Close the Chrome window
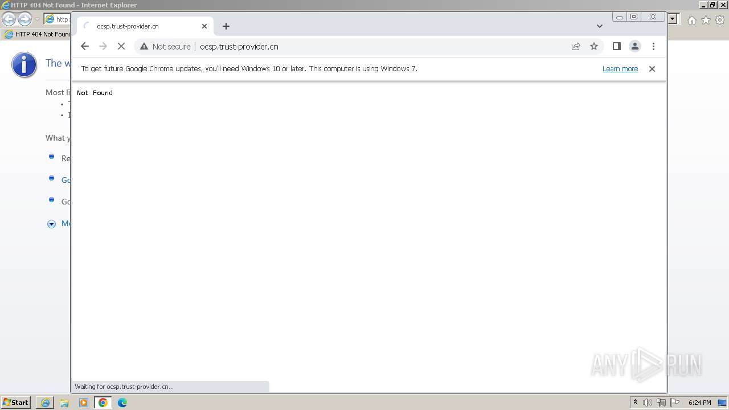The height and width of the screenshot is (410, 729). pos(653,17)
